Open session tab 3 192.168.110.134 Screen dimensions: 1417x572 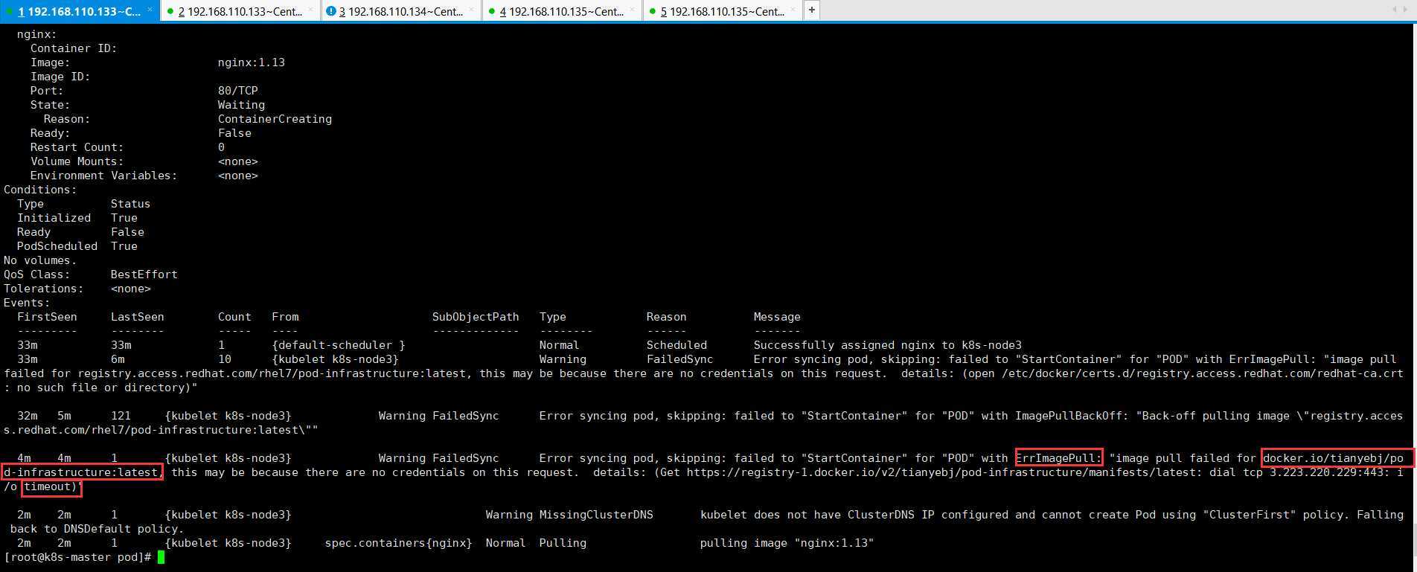401,11
